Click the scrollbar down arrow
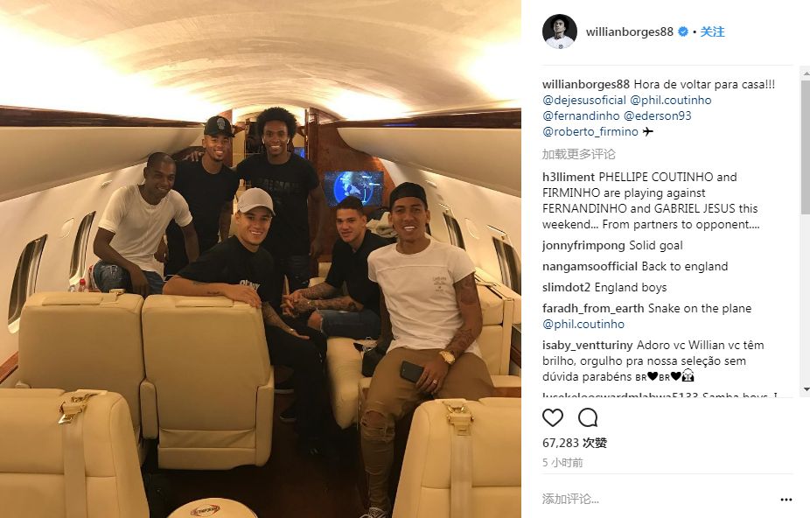This screenshot has height=518, width=810. 806,389
